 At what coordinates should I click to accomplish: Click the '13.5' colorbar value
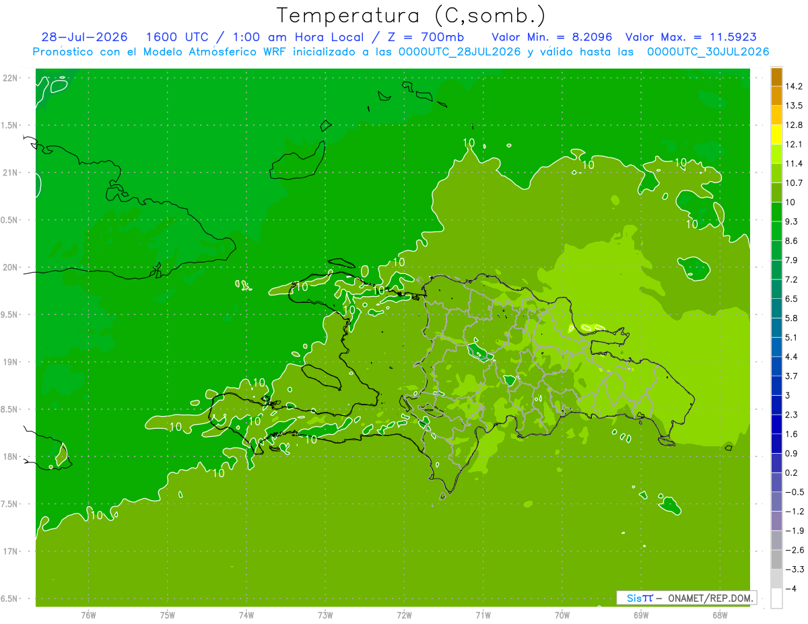[x=793, y=106]
